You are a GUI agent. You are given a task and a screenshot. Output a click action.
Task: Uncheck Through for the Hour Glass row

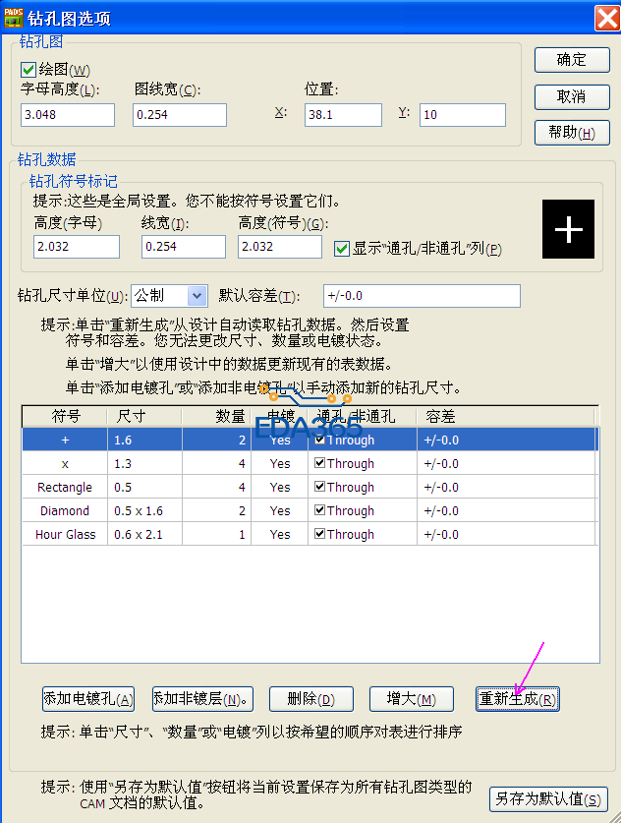point(319,534)
